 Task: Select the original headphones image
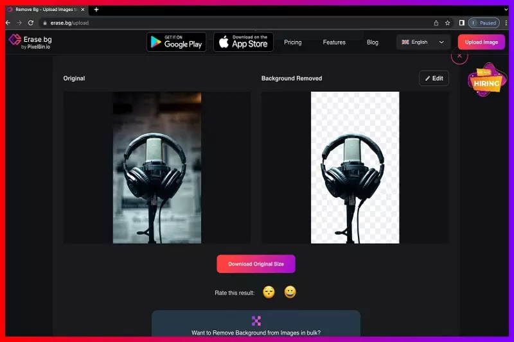pos(157,167)
